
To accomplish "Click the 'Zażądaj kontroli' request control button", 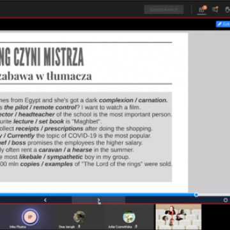I will (164, 10).
